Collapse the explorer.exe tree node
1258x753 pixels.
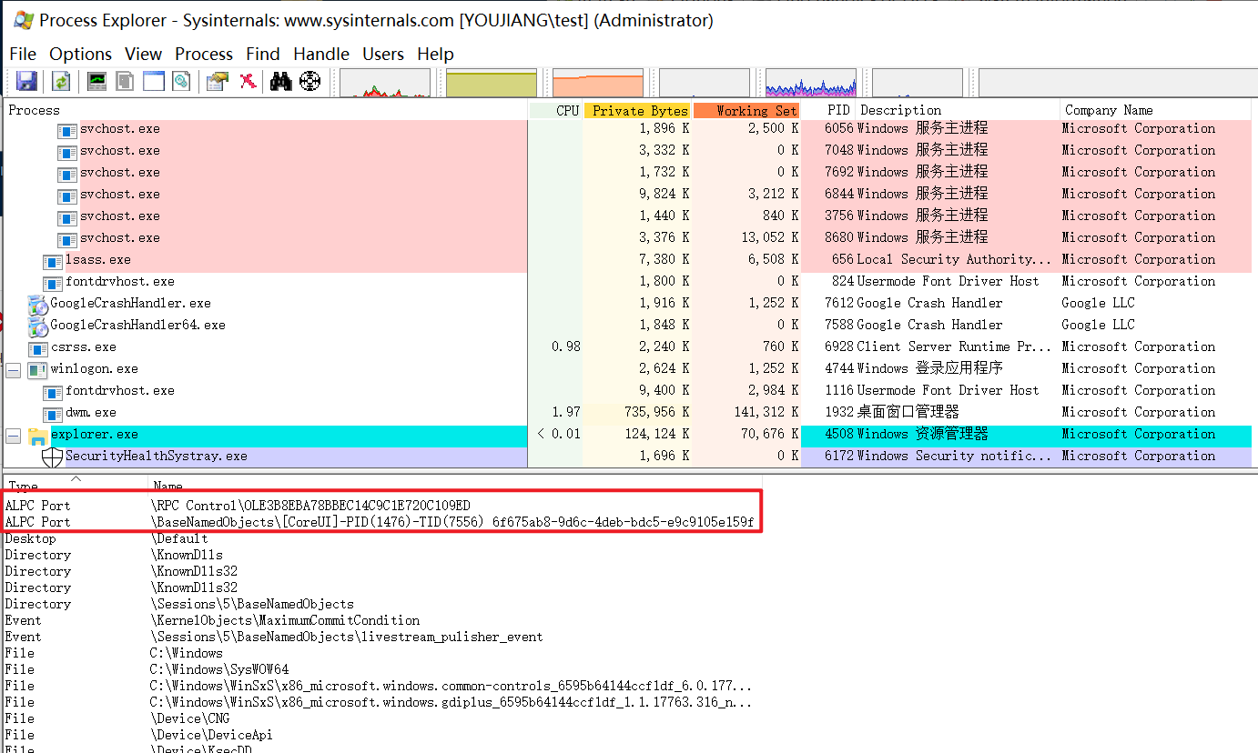[13, 435]
